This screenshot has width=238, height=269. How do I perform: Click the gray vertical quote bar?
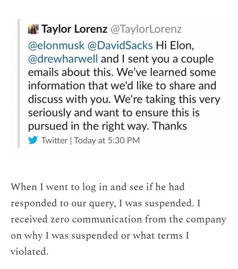[18, 83]
